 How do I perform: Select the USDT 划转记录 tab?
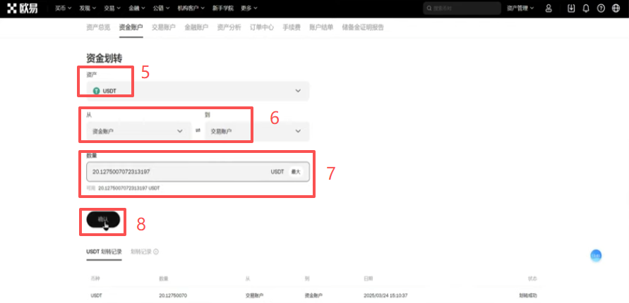tap(104, 252)
